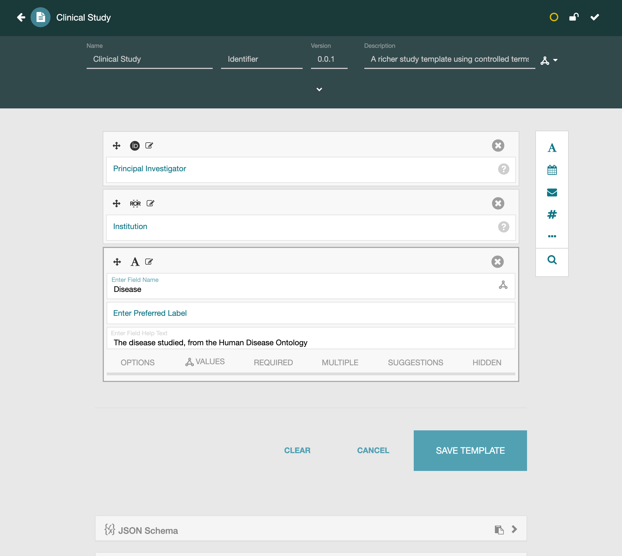Add a text field from sidebar
Screen dimensions: 622x556
coord(552,148)
